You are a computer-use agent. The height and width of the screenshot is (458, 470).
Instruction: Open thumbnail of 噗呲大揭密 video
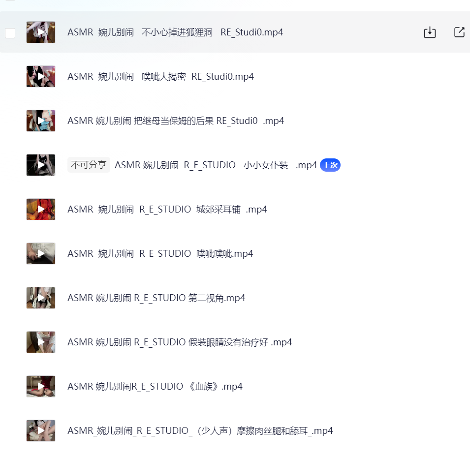tap(41, 76)
